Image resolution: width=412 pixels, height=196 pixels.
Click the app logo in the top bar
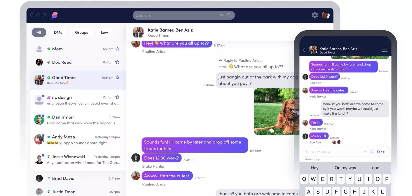coord(54,15)
